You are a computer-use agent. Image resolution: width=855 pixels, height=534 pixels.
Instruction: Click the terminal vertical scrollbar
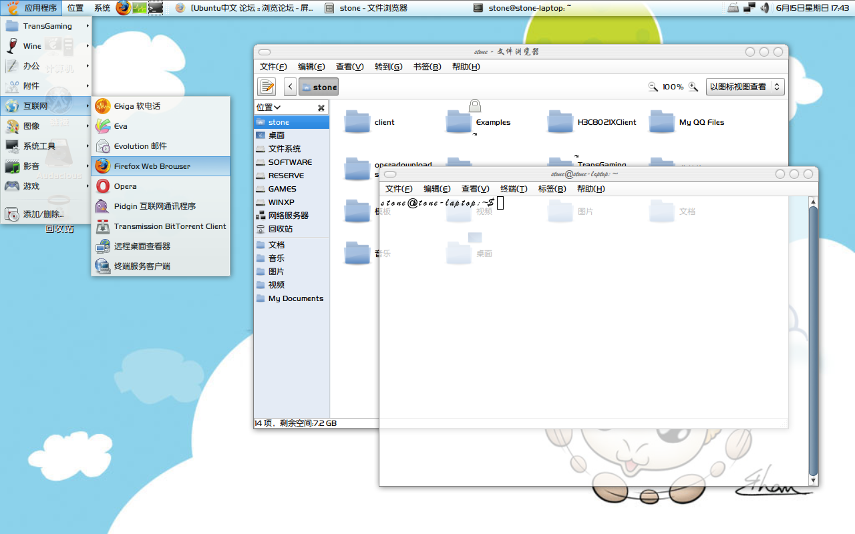tap(813, 340)
